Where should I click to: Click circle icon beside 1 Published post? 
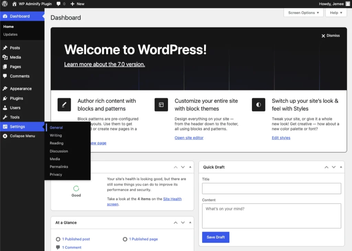click(58, 239)
